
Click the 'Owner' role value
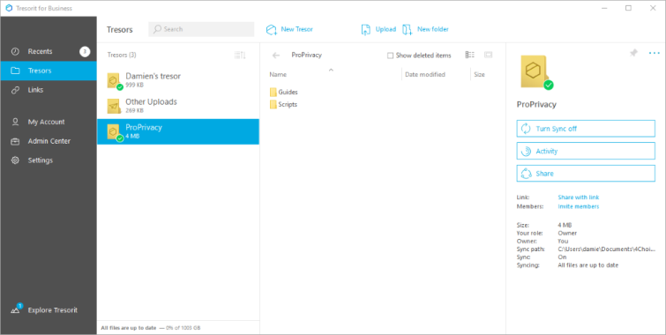click(567, 233)
